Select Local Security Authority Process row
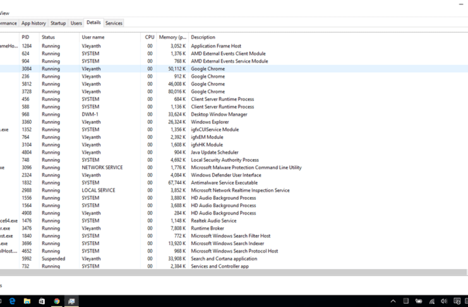This screenshot has height=307, width=468. pos(234,160)
